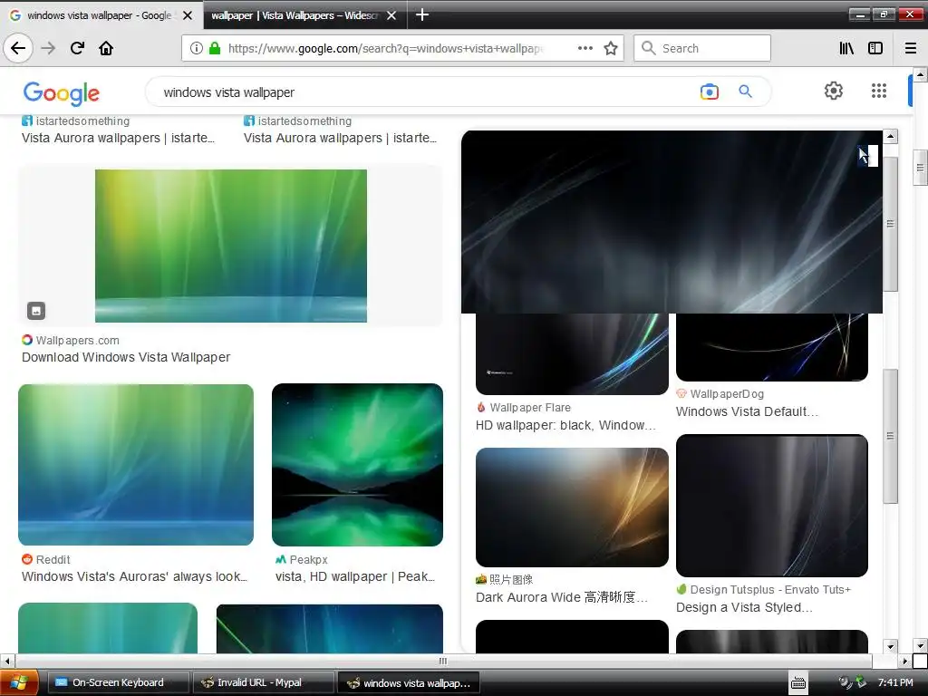Switch to 'Invalid URL - Mypal' taskbar item
The image size is (928, 696).
[x=264, y=682]
